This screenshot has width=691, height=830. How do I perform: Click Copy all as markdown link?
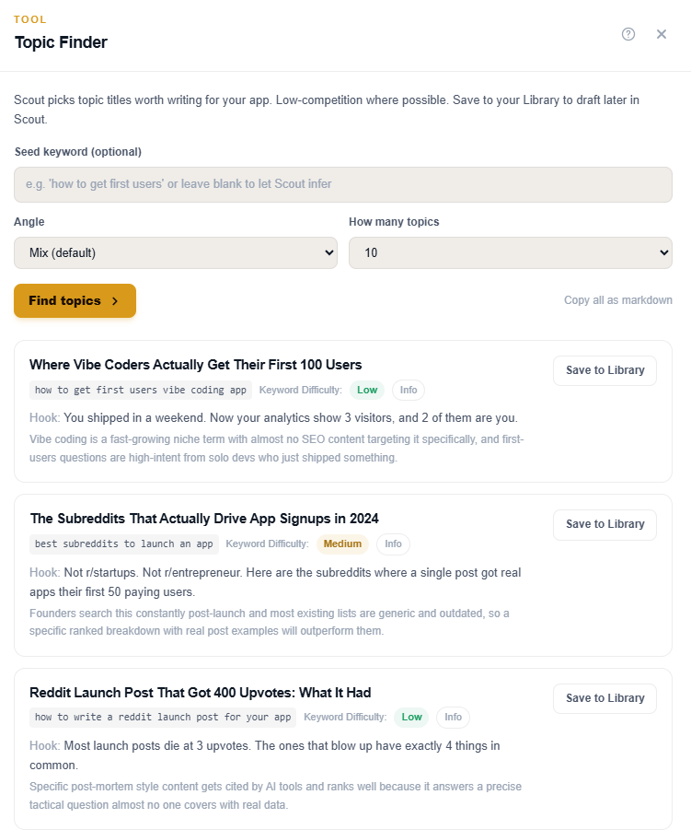618,300
